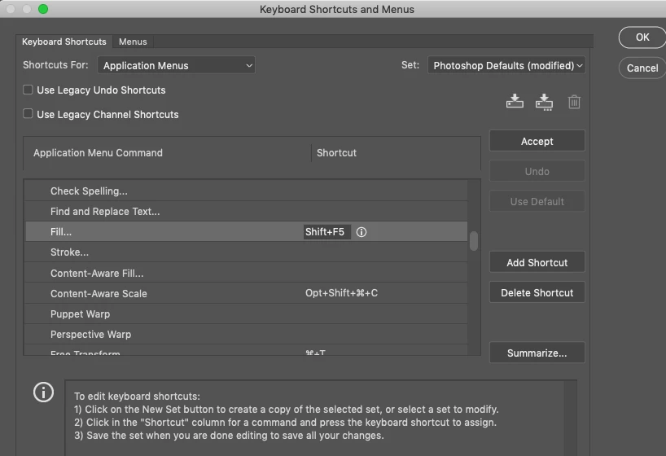Select the Content-Aware Fill... row
This screenshot has height=456, width=666.
[x=246, y=273]
